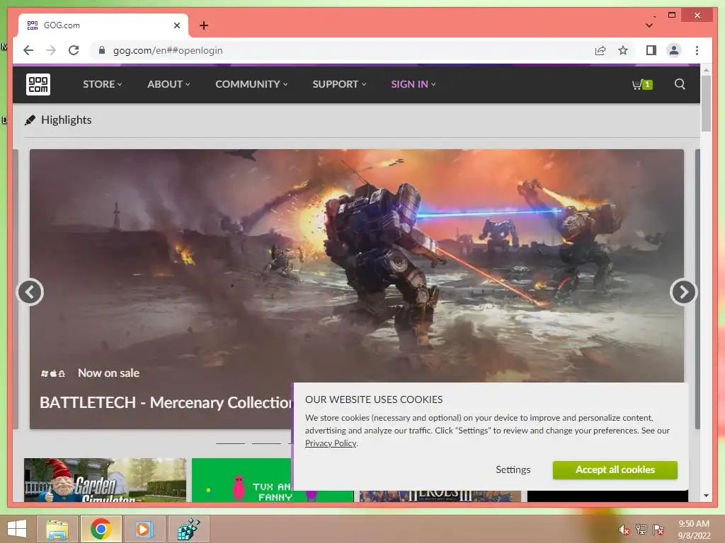This screenshot has height=543, width=725.
Task: Click network icon in system tray
Action: [x=641, y=530]
